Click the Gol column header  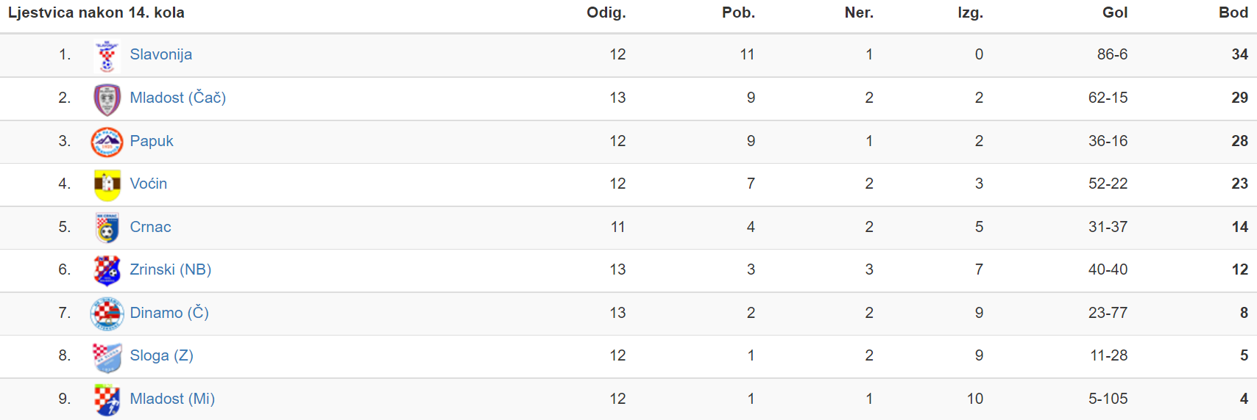click(1115, 12)
